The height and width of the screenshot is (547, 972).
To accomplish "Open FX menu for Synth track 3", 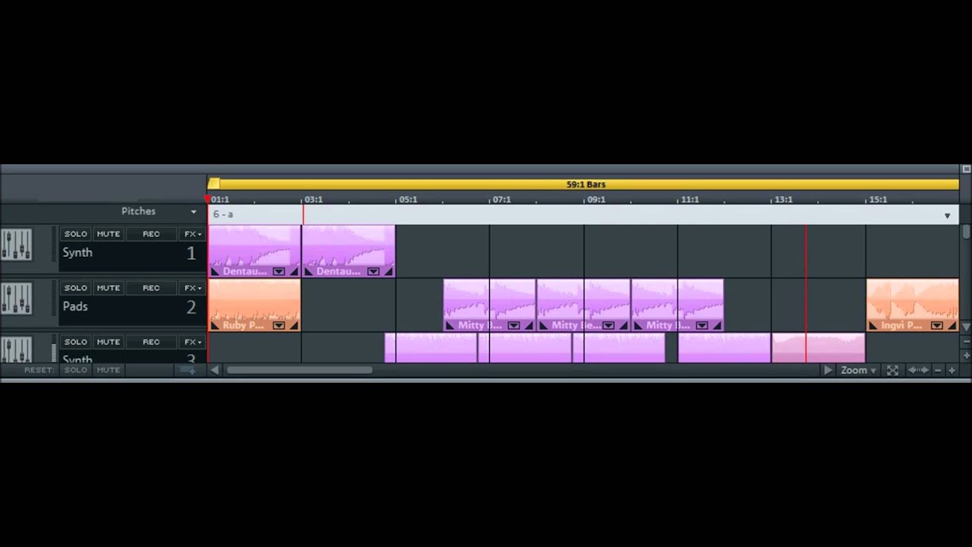I will click(x=193, y=342).
